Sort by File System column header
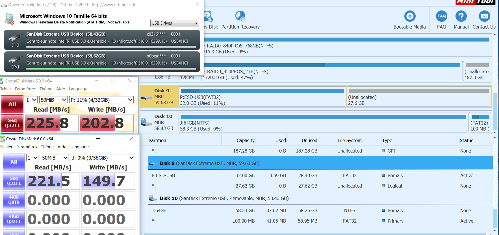Image resolution: width=499 pixels, height=235 pixels. pyautogui.click(x=350, y=140)
